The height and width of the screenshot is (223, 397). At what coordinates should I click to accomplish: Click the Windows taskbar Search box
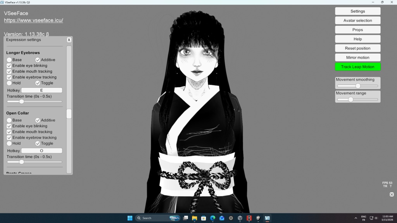(x=157, y=218)
